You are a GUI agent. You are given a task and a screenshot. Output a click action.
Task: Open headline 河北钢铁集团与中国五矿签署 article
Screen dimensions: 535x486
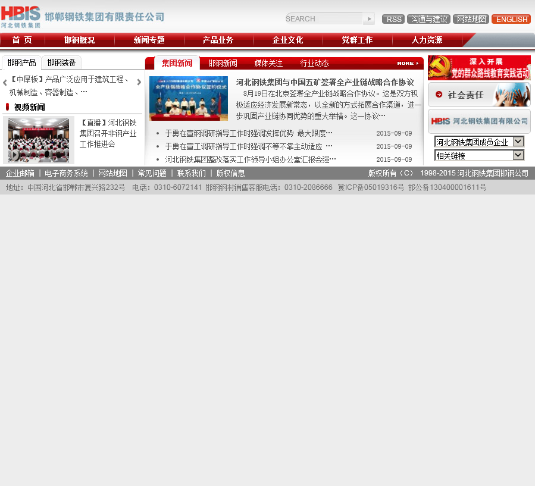(x=325, y=82)
